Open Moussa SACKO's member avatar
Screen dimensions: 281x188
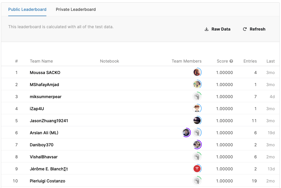tap(197, 72)
